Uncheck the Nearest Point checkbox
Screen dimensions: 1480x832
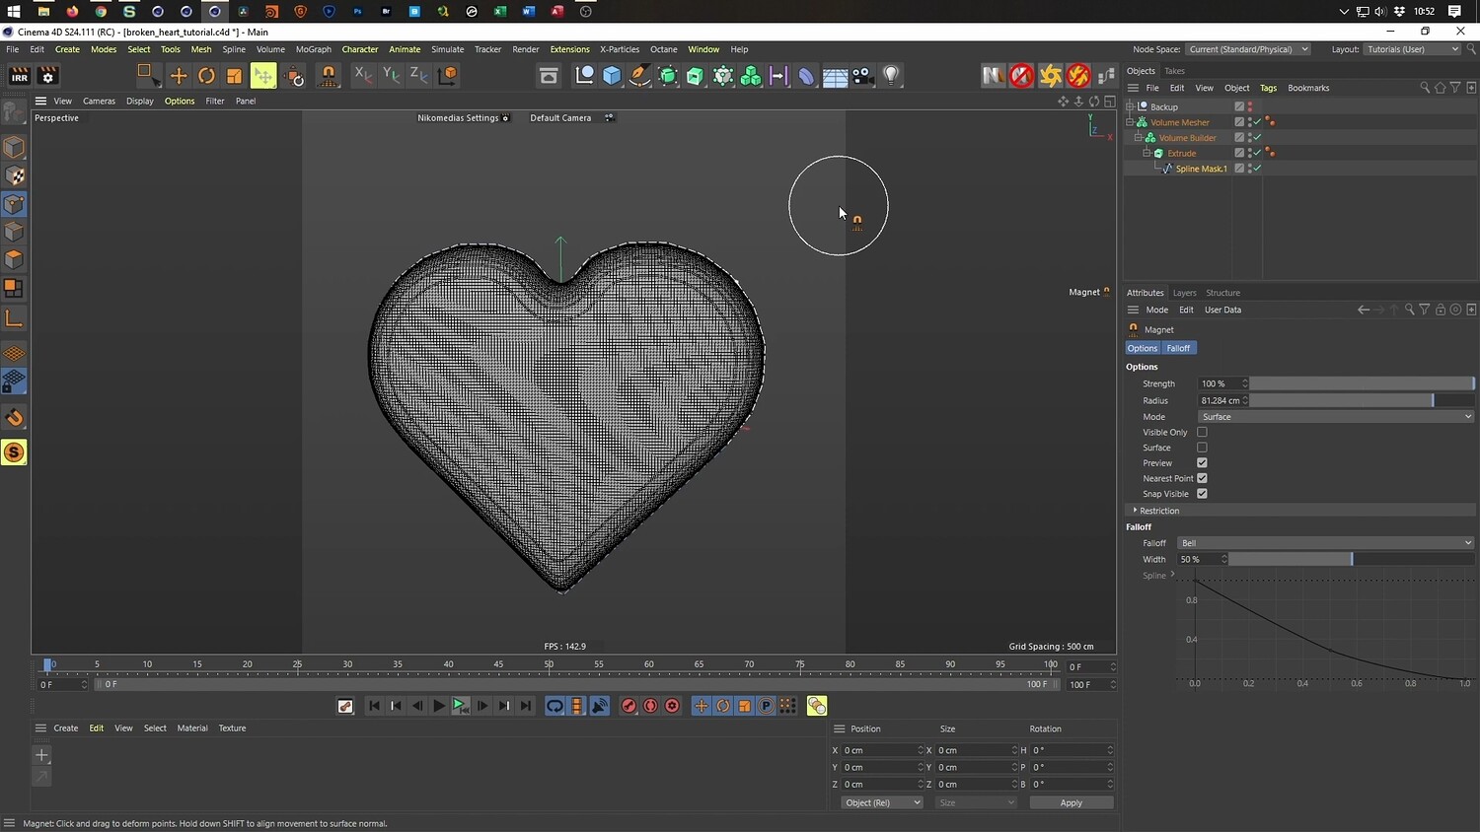point(1202,478)
